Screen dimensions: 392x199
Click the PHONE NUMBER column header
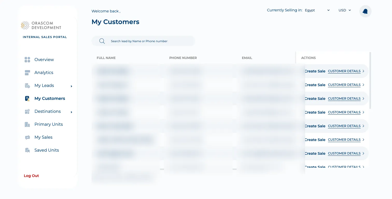(183, 58)
